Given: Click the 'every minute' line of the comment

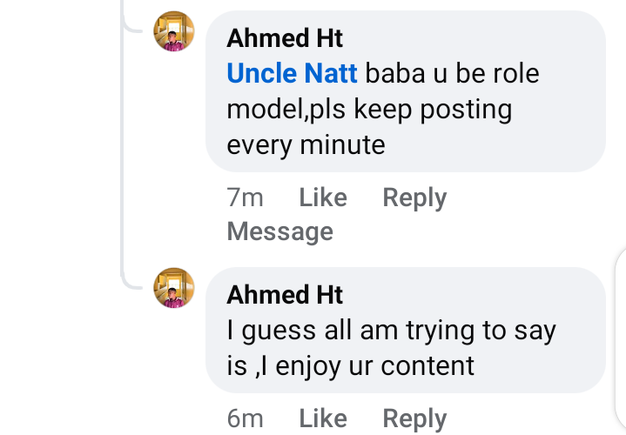Looking at the screenshot, I should (306, 144).
